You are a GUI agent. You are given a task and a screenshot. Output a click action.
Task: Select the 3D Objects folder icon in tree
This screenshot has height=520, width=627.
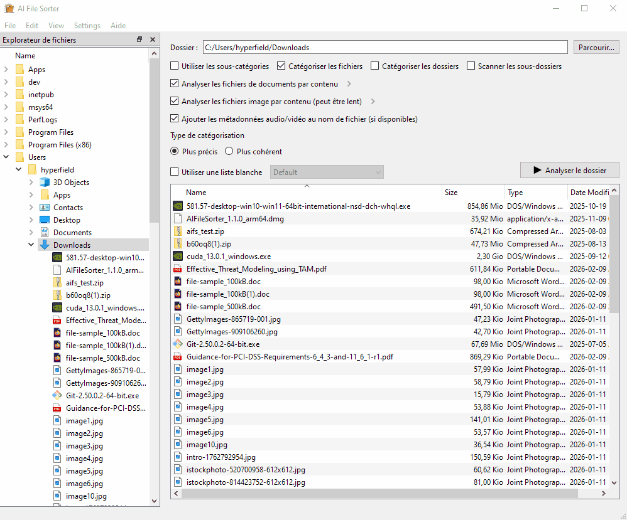[x=44, y=182]
